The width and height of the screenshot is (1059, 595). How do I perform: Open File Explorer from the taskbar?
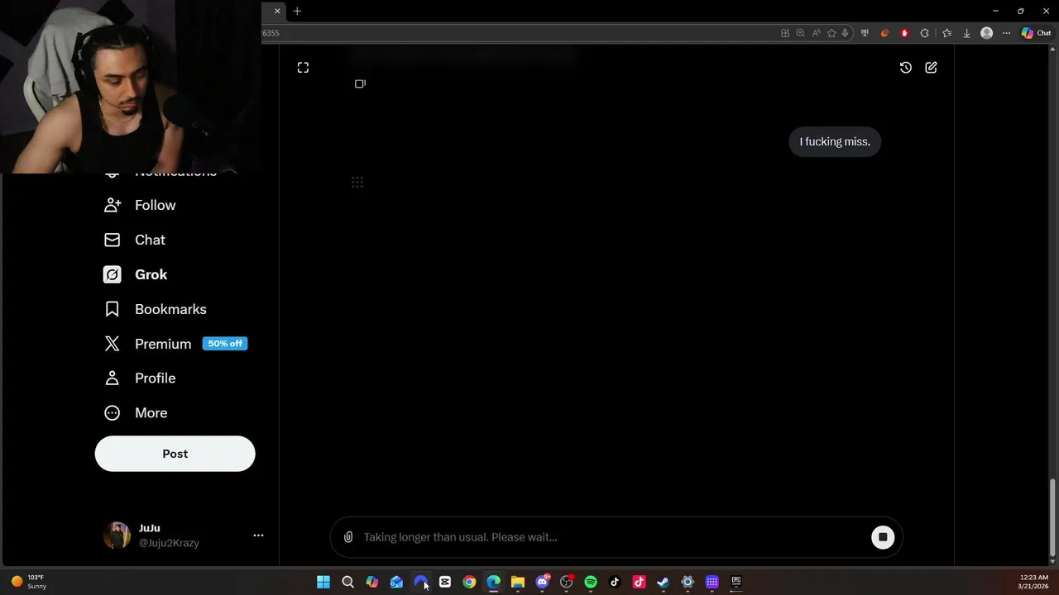(x=518, y=582)
